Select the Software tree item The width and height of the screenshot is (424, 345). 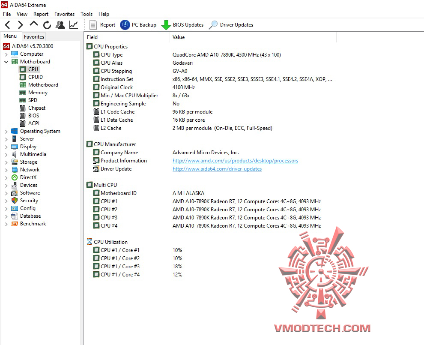pyautogui.click(x=30, y=193)
